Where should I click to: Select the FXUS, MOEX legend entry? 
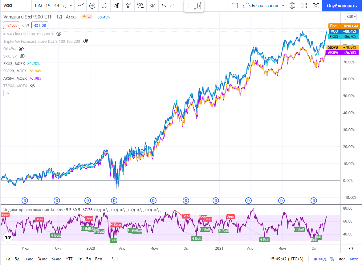pyautogui.click(x=14, y=63)
